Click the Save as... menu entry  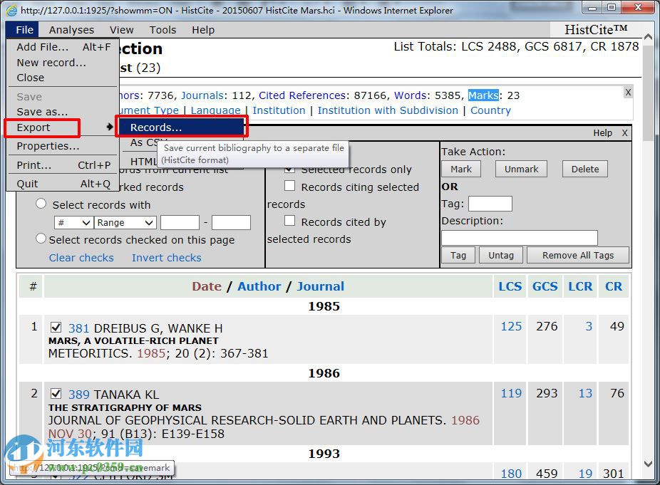pyautogui.click(x=42, y=112)
